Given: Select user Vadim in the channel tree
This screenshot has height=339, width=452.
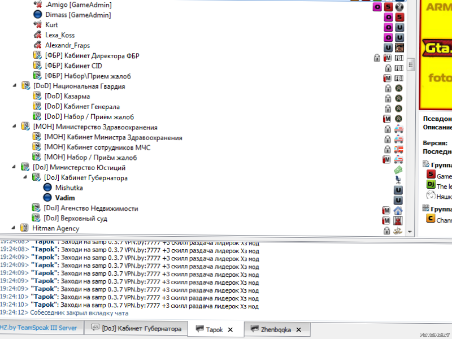Looking at the screenshot, I should pyautogui.click(x=65, y=198).
